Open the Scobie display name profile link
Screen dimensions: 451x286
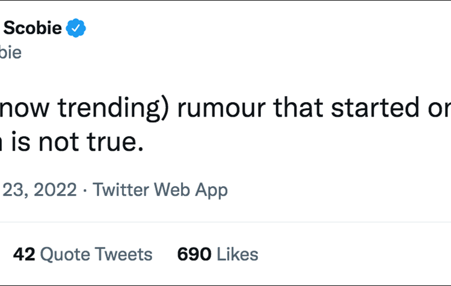tap(32, 28)
